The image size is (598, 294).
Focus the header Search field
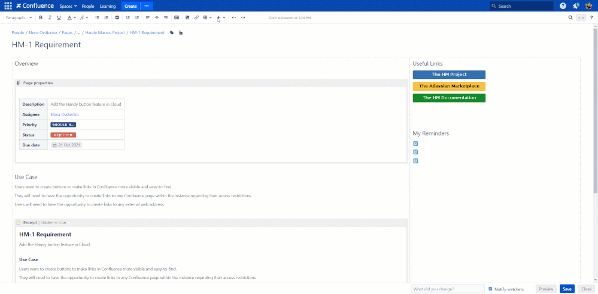tap(521, 6)
